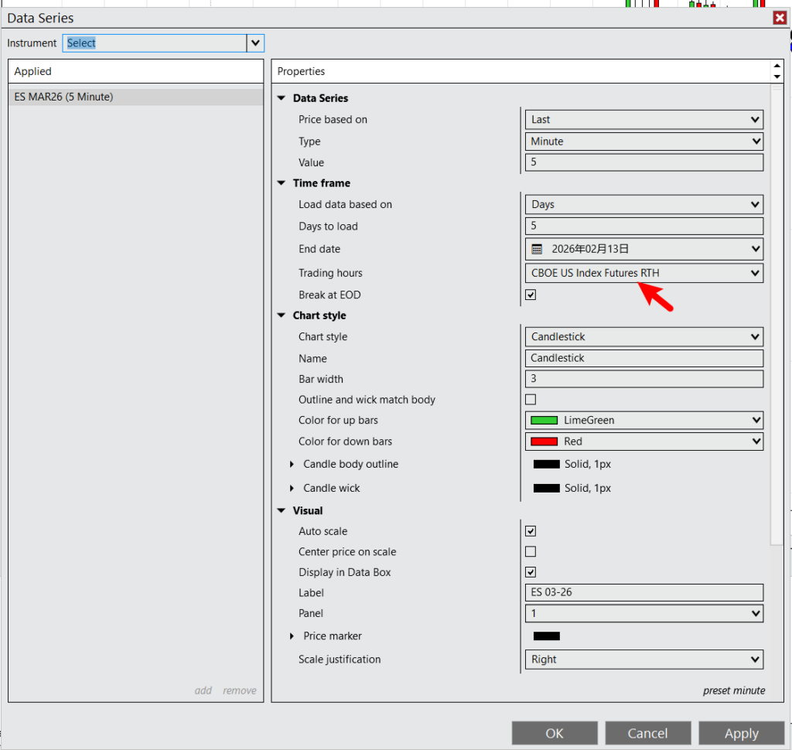Click the preset minute link
792x750 pixels.
click(733, 690)
